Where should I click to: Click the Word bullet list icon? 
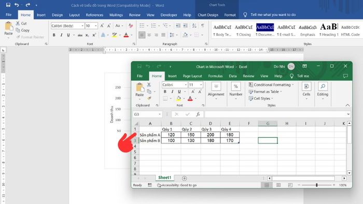142,26
